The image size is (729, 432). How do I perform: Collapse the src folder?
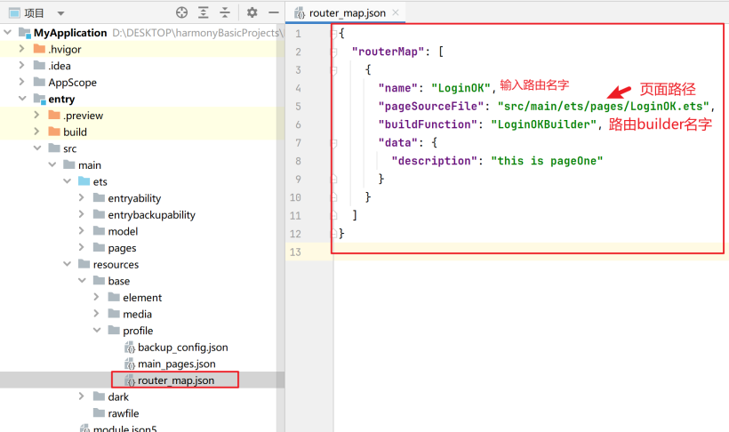[37, 148]
